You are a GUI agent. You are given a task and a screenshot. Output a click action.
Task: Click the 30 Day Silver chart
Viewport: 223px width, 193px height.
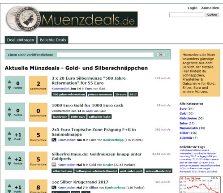click(x=200, y=185)
